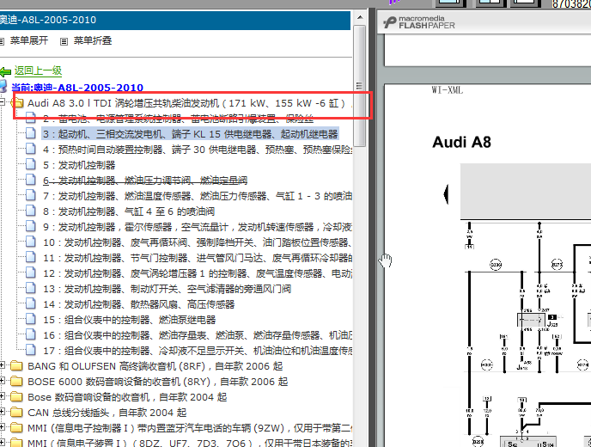Open item 13: 制动灯开关 entry
This screenshot has height=447, width=591.
click(x=167, y=289)
